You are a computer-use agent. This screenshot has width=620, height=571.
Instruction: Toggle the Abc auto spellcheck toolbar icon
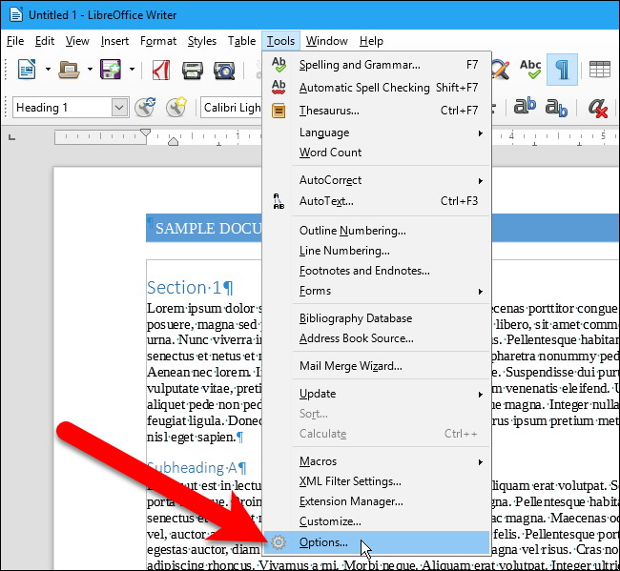(x=530, y=69)
